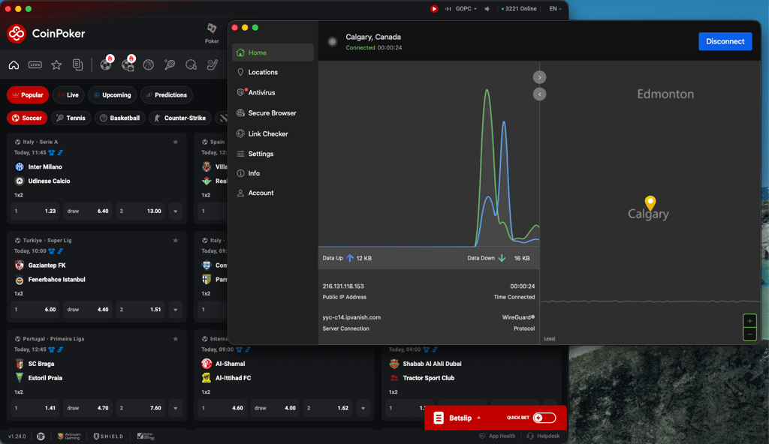Open Home in the IPVanish sidebar
The image size is (769, 444).
pos(273,52)
